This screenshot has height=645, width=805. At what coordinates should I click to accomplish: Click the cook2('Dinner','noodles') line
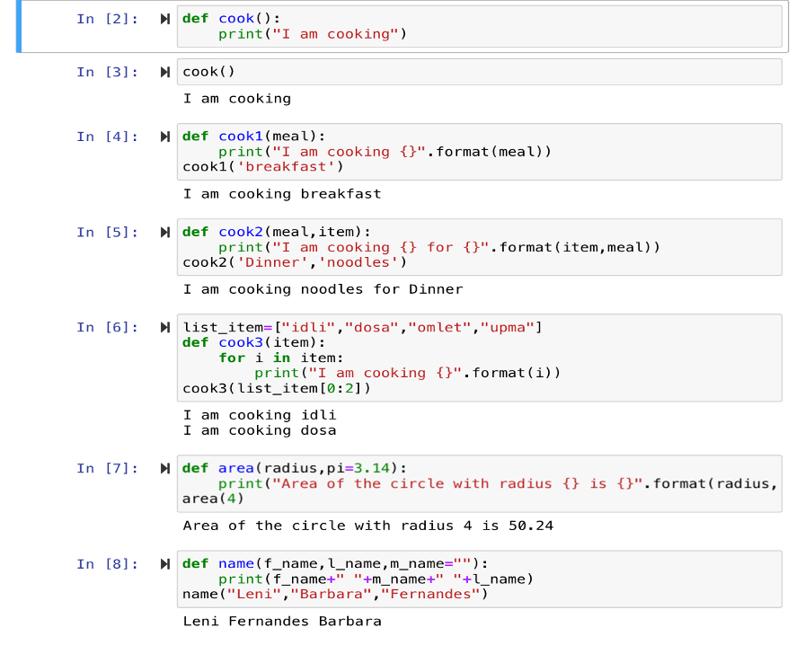pyautogui.click(x=295, y=262)
